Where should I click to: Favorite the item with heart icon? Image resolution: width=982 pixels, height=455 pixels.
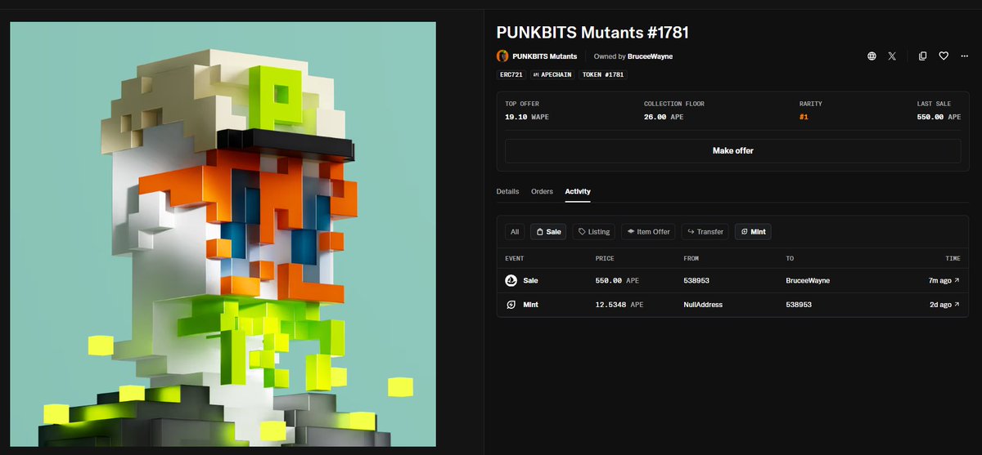pyautogui.click(x=944, y=56)
